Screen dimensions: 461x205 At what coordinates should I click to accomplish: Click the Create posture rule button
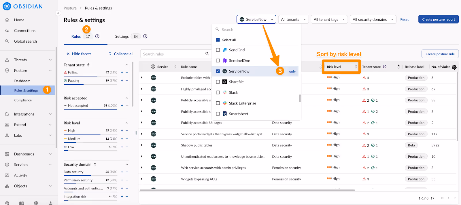tap(440, 54)
